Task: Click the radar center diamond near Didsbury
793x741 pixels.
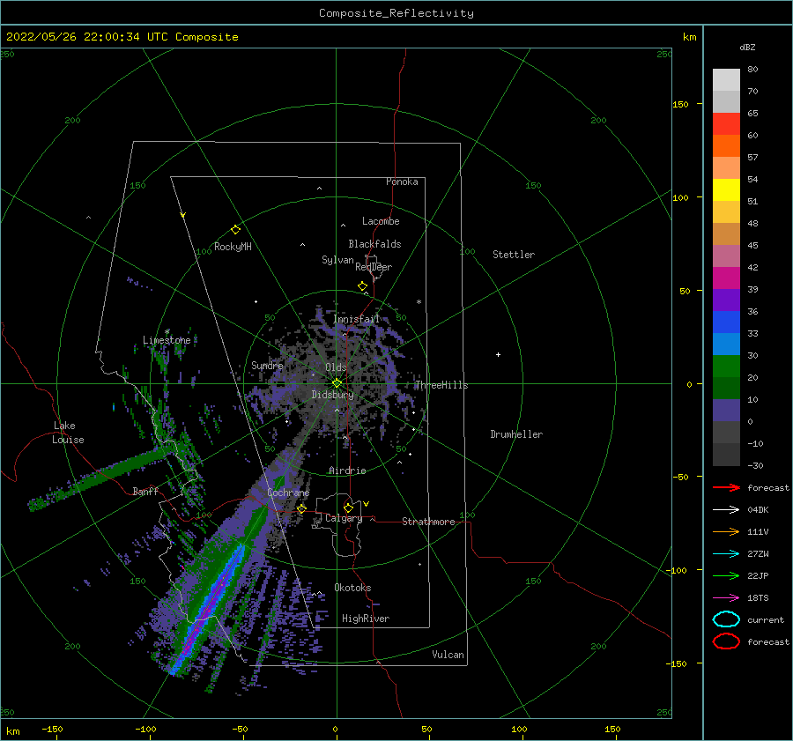Action: pos(337,383)
